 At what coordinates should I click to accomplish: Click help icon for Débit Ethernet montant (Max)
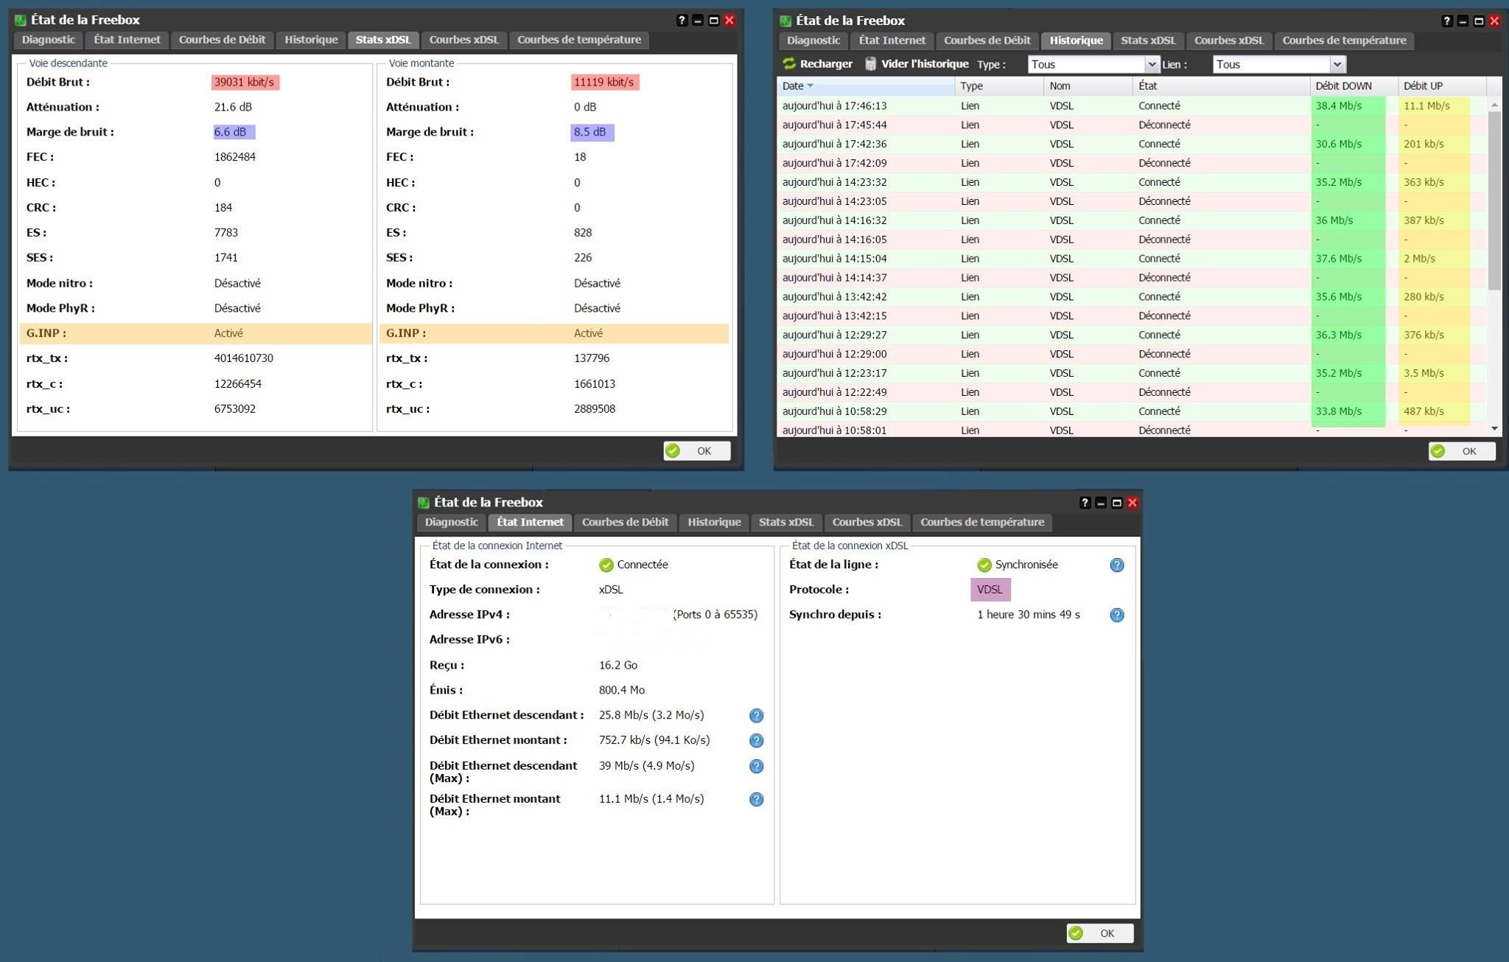click(756, 800)
